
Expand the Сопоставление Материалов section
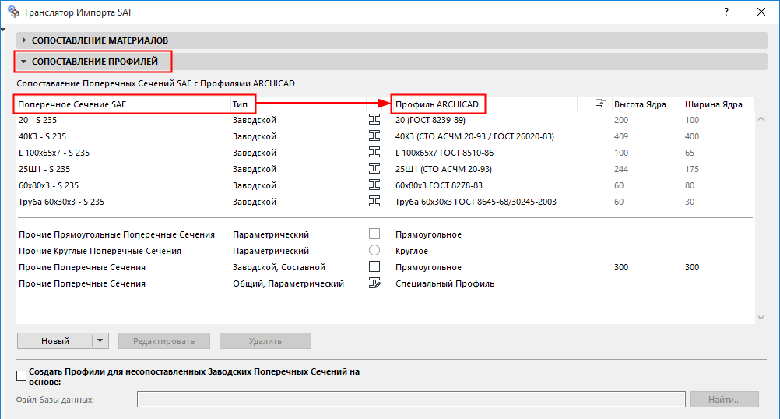(24, 40)
